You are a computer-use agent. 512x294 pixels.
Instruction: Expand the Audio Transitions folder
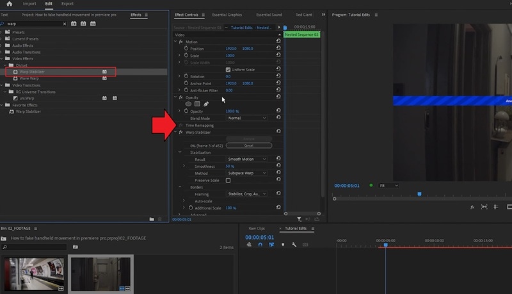(x=1, y=53)
